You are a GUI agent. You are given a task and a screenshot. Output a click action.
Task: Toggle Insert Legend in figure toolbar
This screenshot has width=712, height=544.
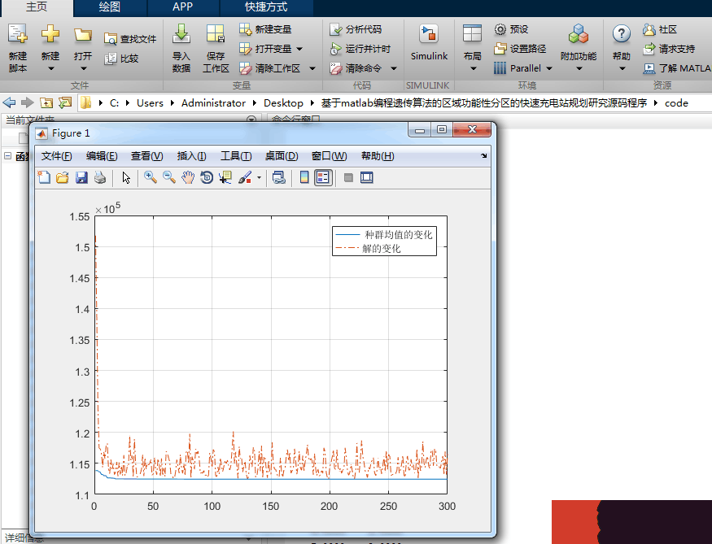[323, 177]
